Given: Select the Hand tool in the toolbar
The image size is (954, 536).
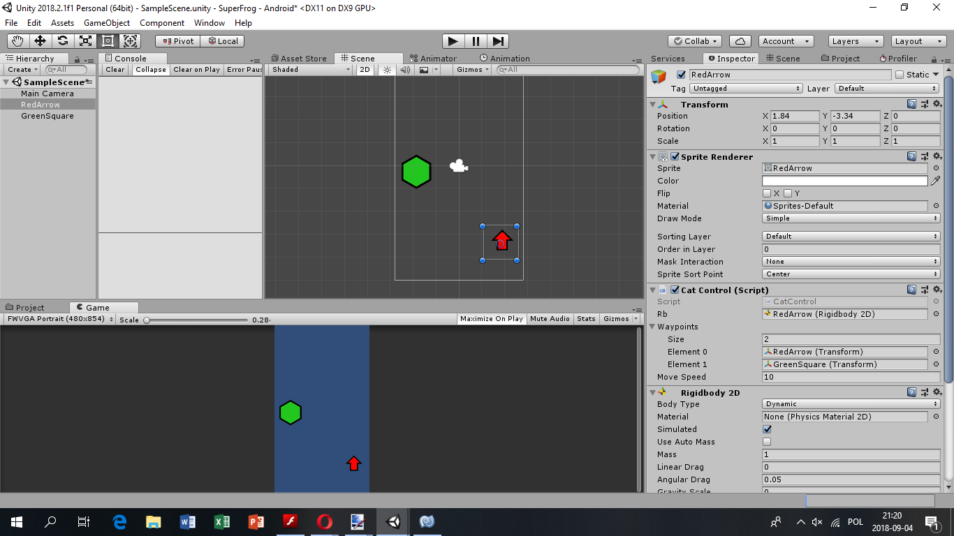Looking at the screenshot, I should [17, 40].
